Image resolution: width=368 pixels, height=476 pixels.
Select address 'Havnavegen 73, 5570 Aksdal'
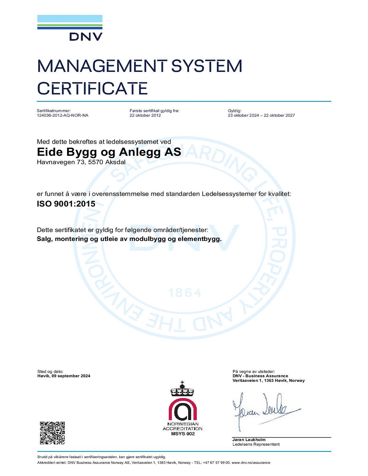click(81, 162)
